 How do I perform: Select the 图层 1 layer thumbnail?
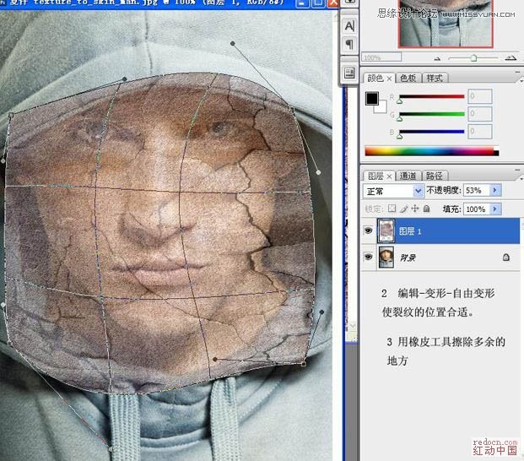pyautogui.click(x=386, y=230)
